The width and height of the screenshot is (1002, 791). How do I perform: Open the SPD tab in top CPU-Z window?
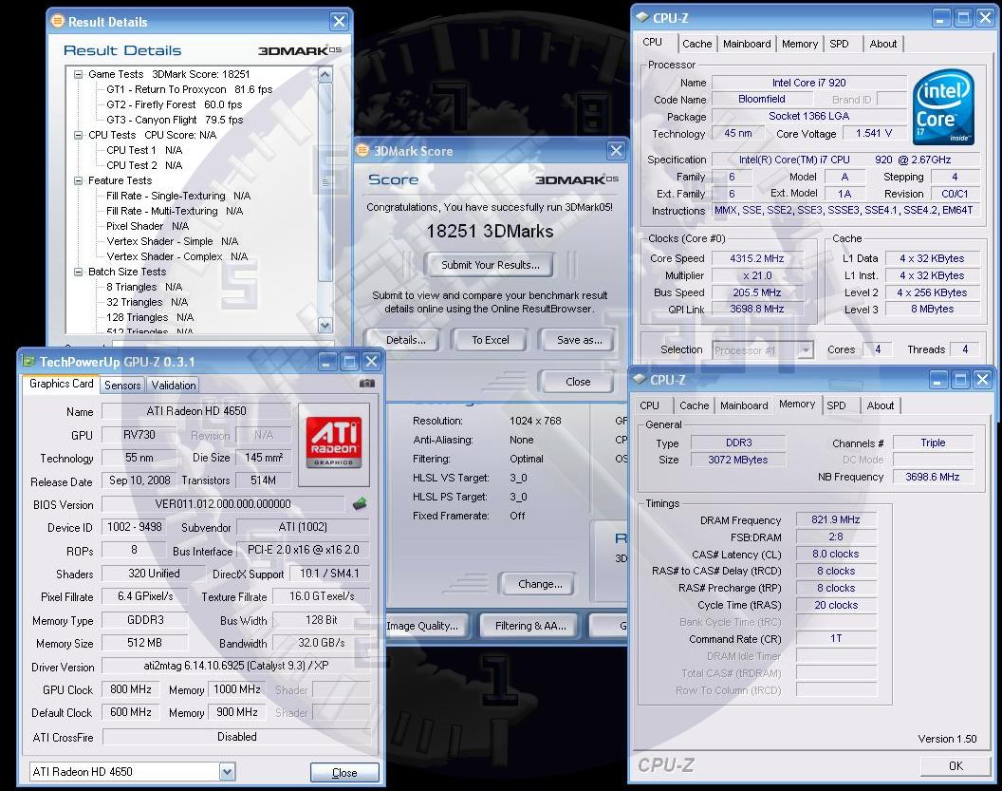(x=839, y=44)
